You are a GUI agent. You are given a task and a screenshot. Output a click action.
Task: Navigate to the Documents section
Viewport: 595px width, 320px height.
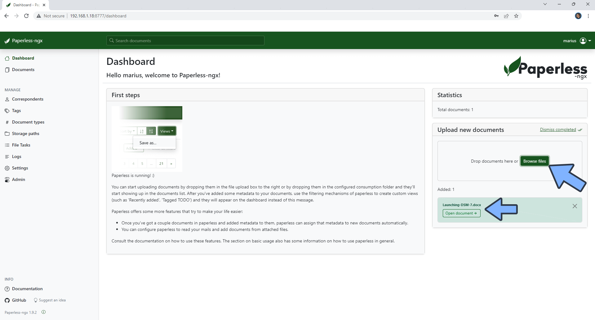(x=23, y=70)
